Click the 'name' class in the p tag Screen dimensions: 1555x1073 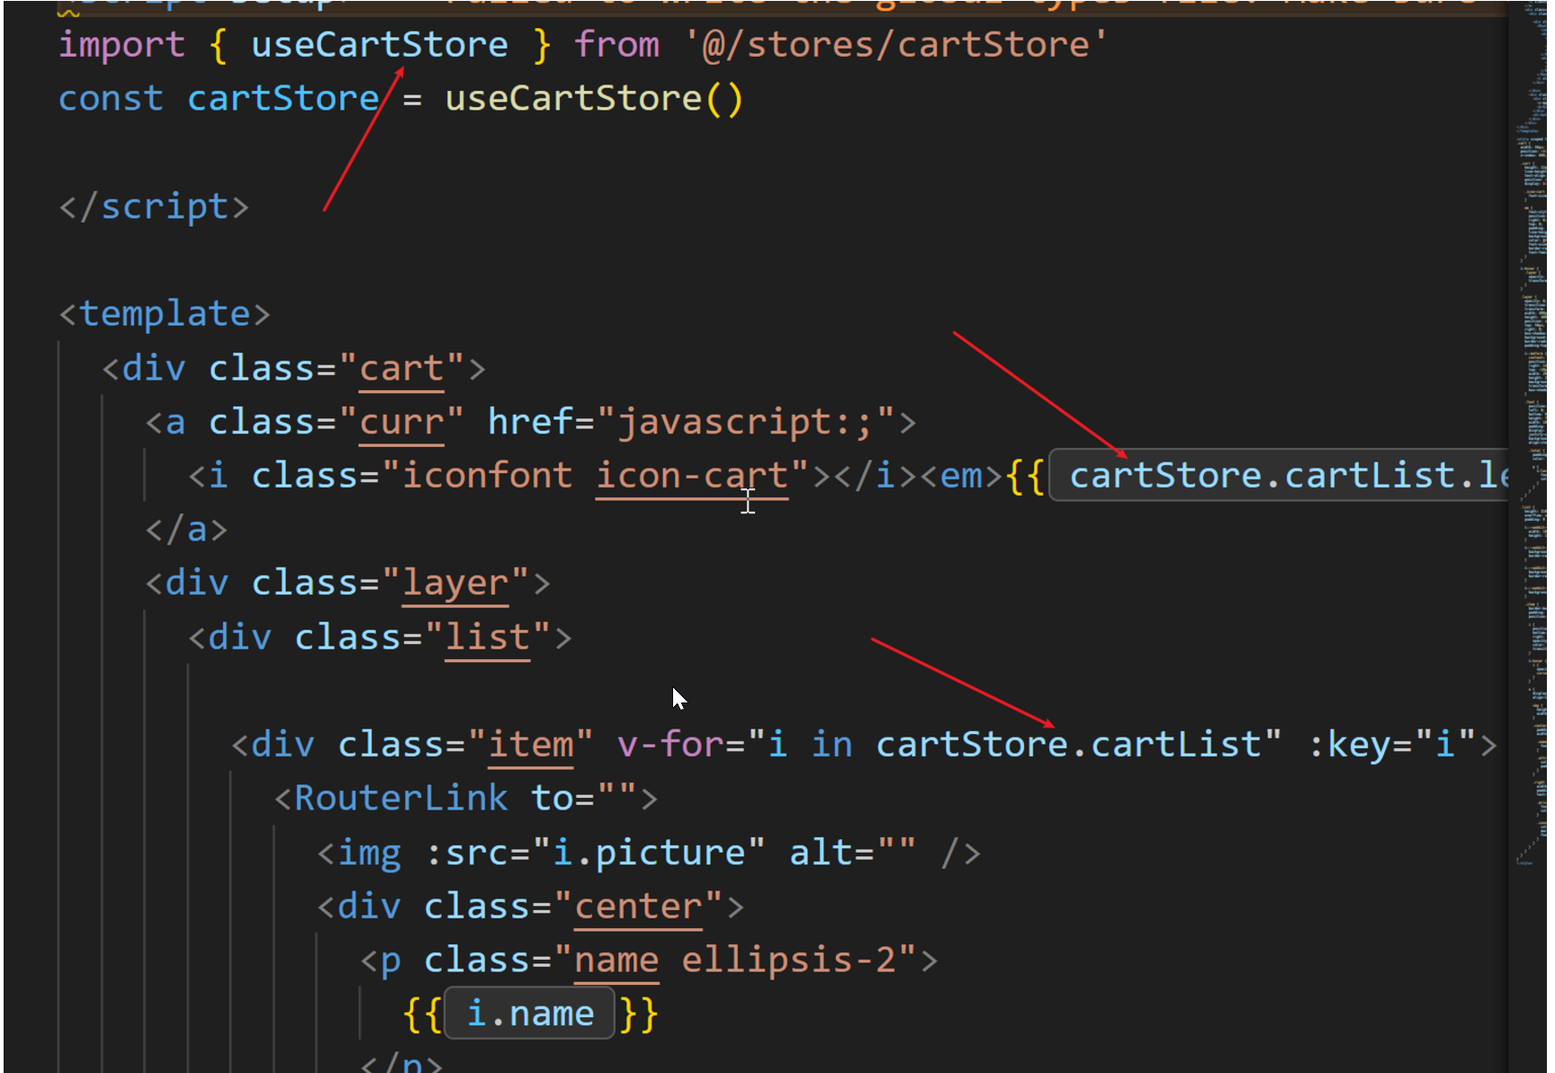616,960
